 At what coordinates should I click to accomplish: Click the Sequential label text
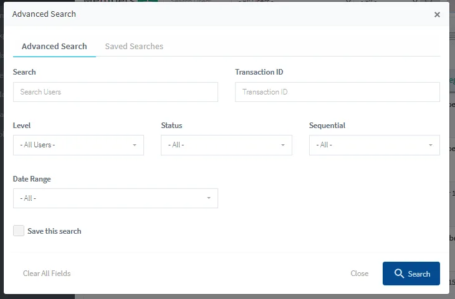[327, 126]
